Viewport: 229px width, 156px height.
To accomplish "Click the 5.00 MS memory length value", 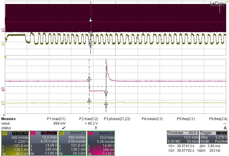I will [x=174, y=141].
